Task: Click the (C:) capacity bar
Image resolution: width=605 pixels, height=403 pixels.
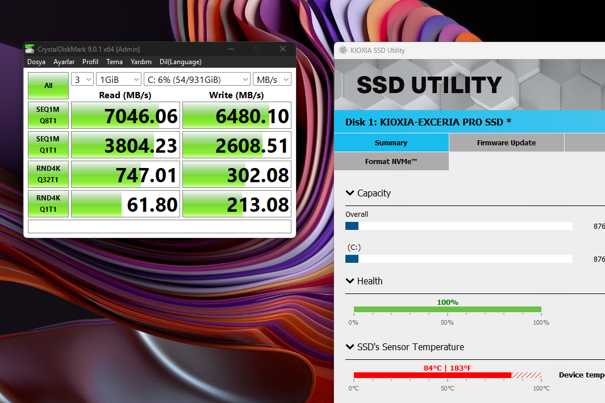Action: click(x=459, y=259)
